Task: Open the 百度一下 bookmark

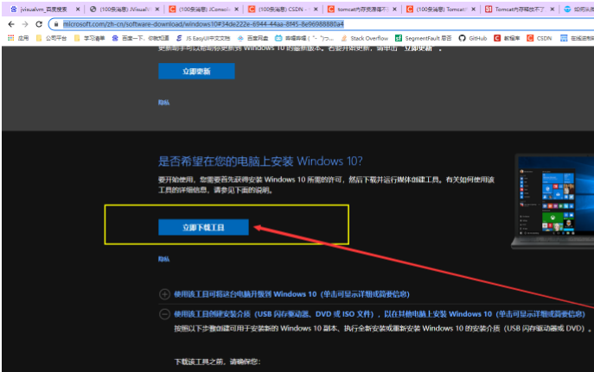Action: point(141,38)
